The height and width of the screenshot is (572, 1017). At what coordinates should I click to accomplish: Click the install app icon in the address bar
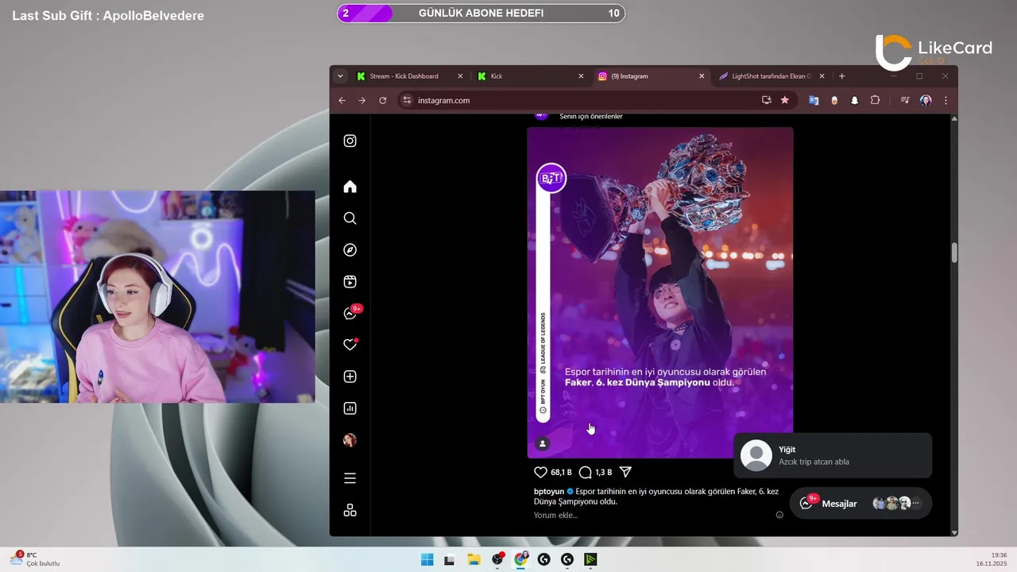coord(766,100)
